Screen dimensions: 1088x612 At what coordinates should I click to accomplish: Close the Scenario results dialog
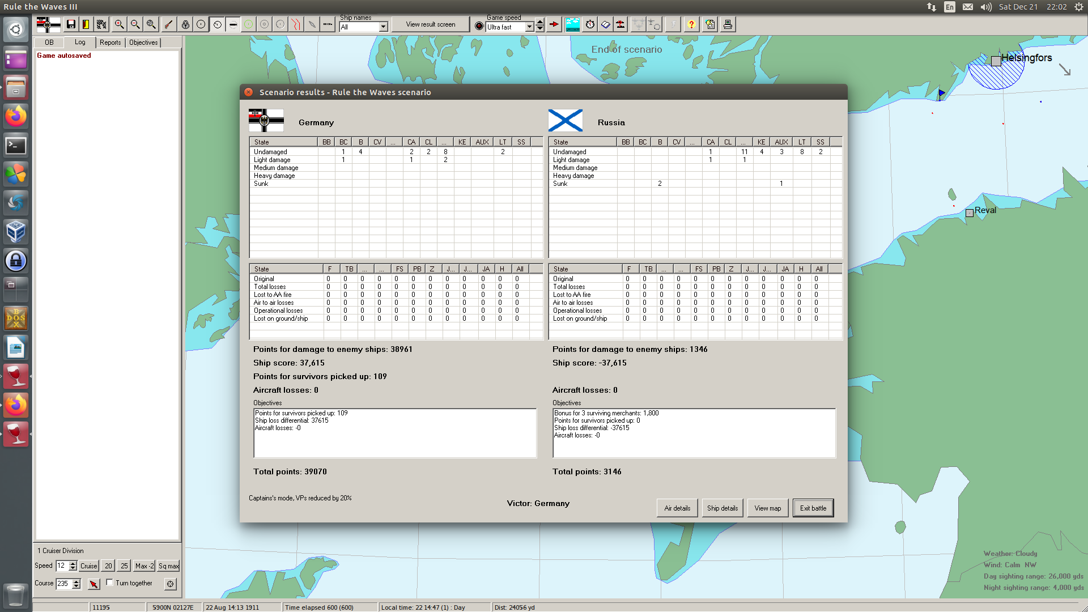(x=248, y=92)
